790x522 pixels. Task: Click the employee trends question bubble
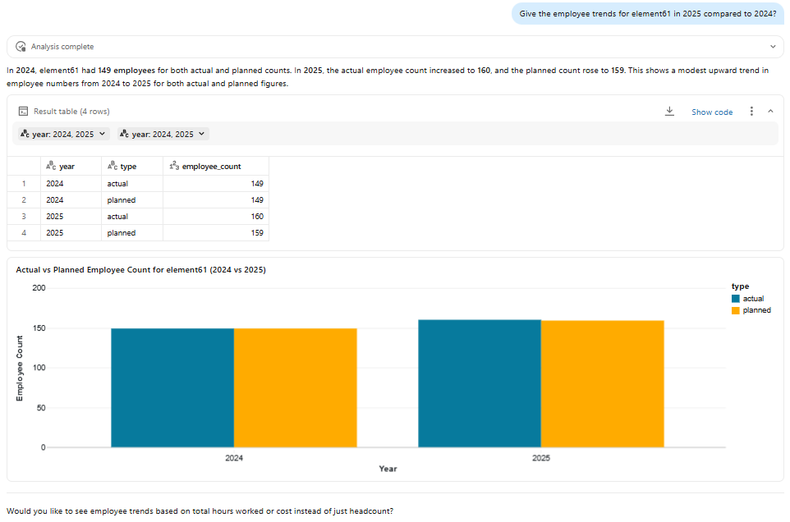coord(647,14)
